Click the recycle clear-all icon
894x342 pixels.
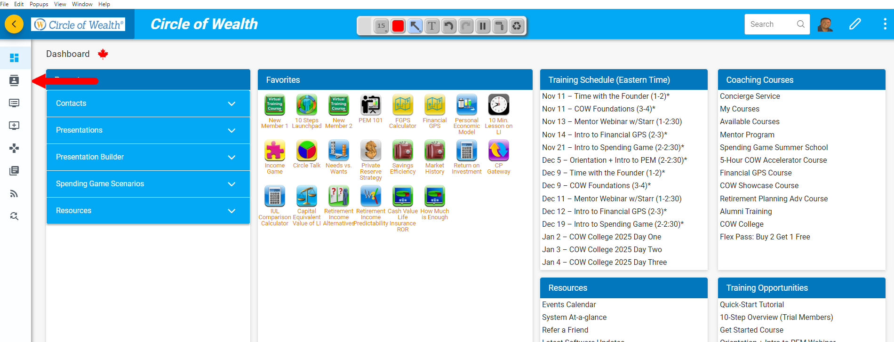pyautogui.click(x=517, y=26)
